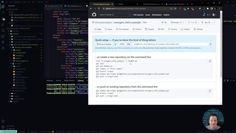The image size is (236, 133).
Task: Open the Extensions view in VS Code
Action: pos(3,36)
